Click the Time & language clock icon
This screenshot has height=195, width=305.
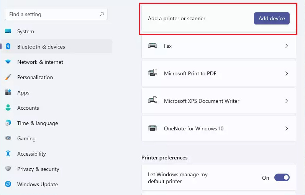(8, 123)
